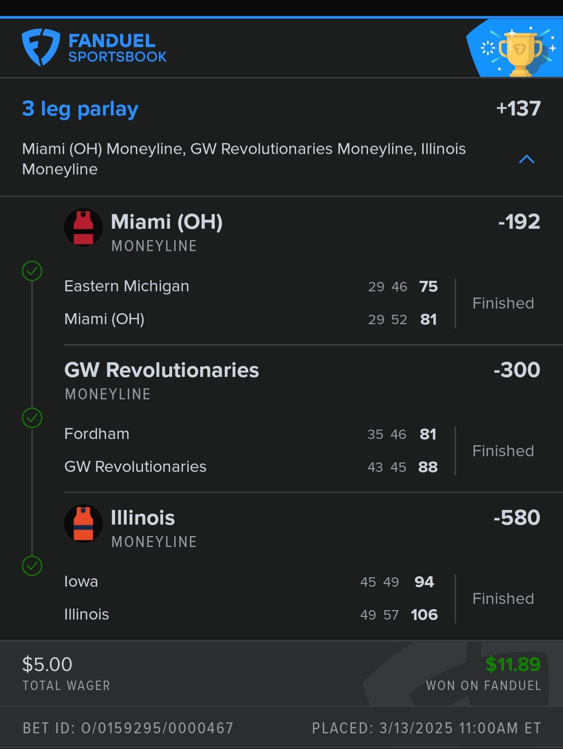Click the FanDuel Sportsbook wordmark
This screenshot has height=749, width=563.
pos(117,48)
